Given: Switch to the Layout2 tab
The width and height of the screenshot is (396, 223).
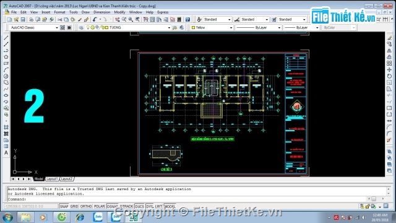Looking at the screenshot, I should pos(67,179).
